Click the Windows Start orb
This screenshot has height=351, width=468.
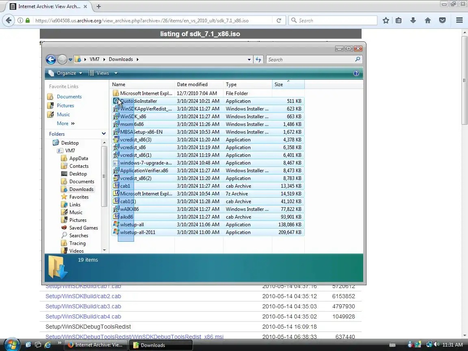point(12,345)
